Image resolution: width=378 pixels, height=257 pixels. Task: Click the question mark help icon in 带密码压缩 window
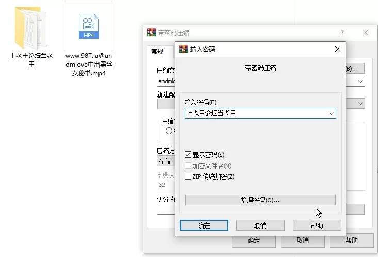click(x=342, y=33)
